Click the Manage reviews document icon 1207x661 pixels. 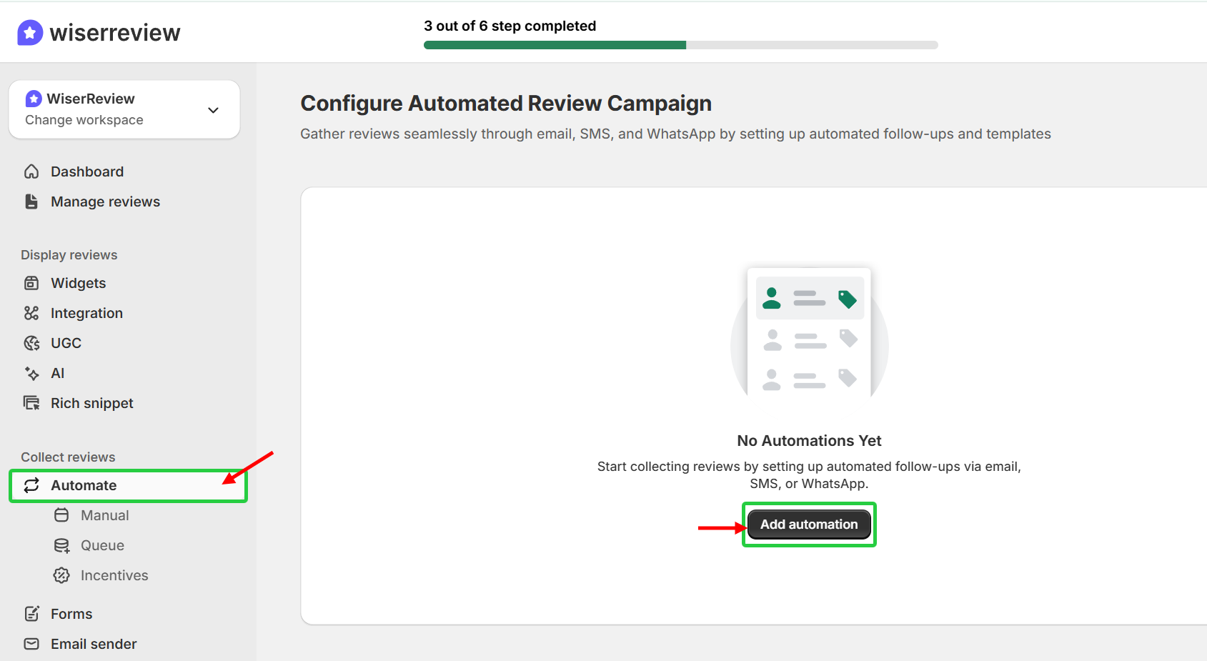[x=31, y=201]
